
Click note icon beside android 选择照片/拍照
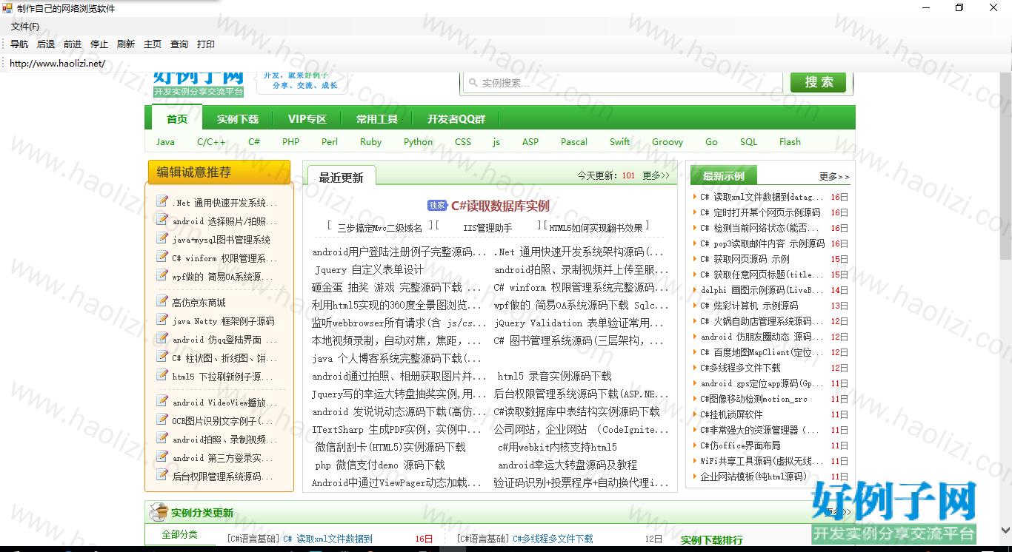(x=162, y=219)
